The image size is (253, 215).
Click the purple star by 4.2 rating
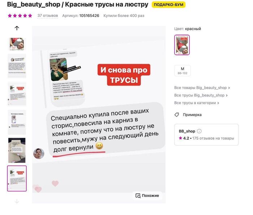[180, 138]
